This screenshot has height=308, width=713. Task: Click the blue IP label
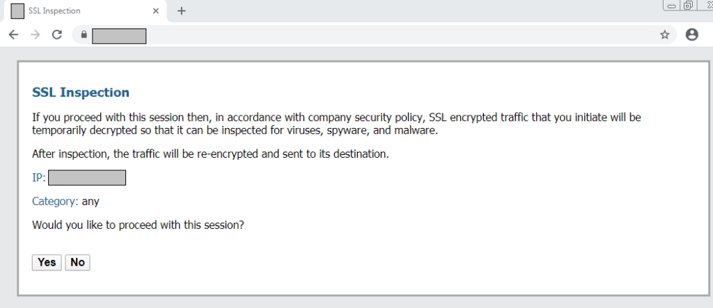(39, 178)
